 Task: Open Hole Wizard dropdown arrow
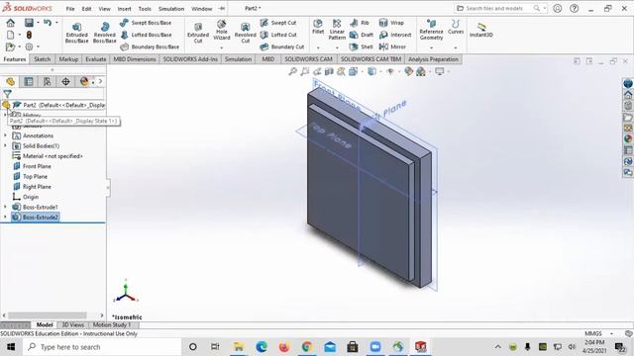click(222, 47)
